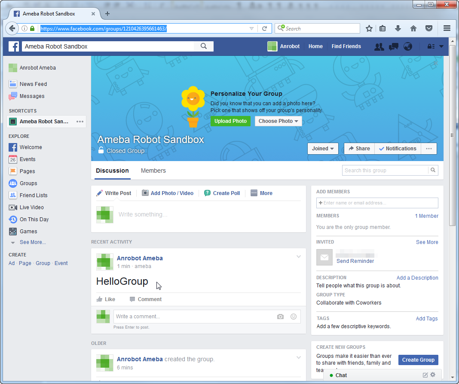Image resolution: width=459 pixels, height=384 pixels.
Task: Open Privacy Shortcuts lock icon in header
Action: click(431, 46)
